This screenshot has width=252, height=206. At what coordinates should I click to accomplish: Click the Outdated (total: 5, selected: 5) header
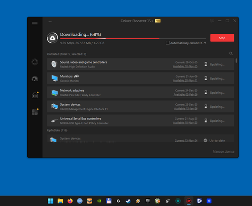67,54
